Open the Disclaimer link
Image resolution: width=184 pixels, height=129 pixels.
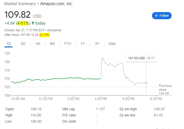[x=54, y=30]
